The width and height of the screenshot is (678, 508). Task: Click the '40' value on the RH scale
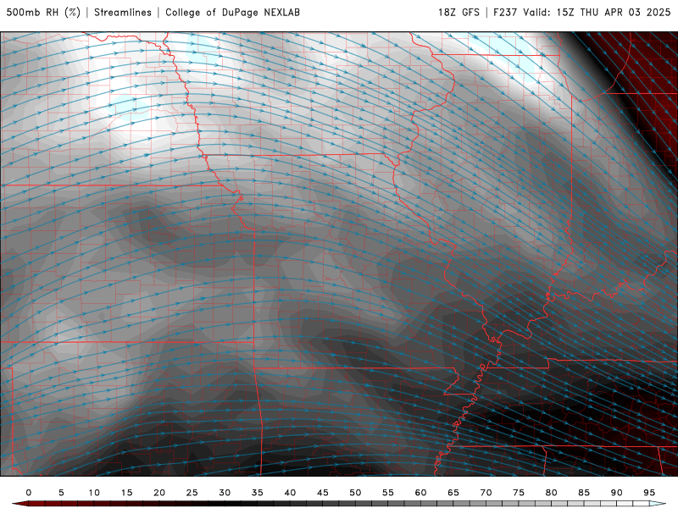click(290, 493)
